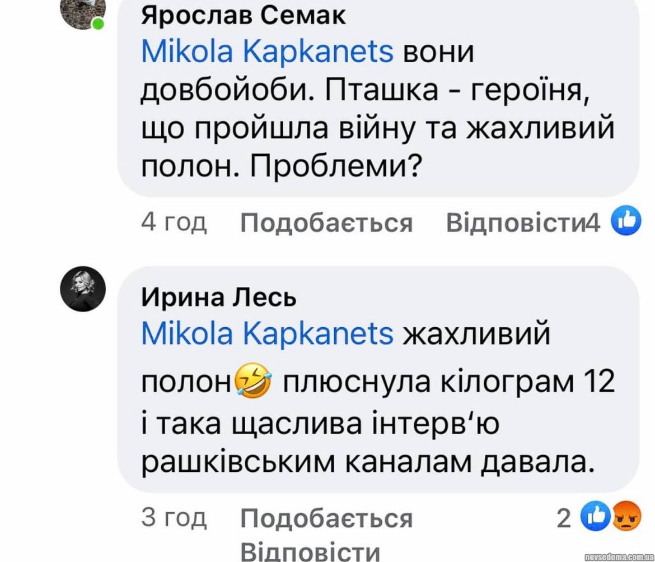Click the '3 год' comment timestamp
Screen dimensions: 655x562
point(174,518)
